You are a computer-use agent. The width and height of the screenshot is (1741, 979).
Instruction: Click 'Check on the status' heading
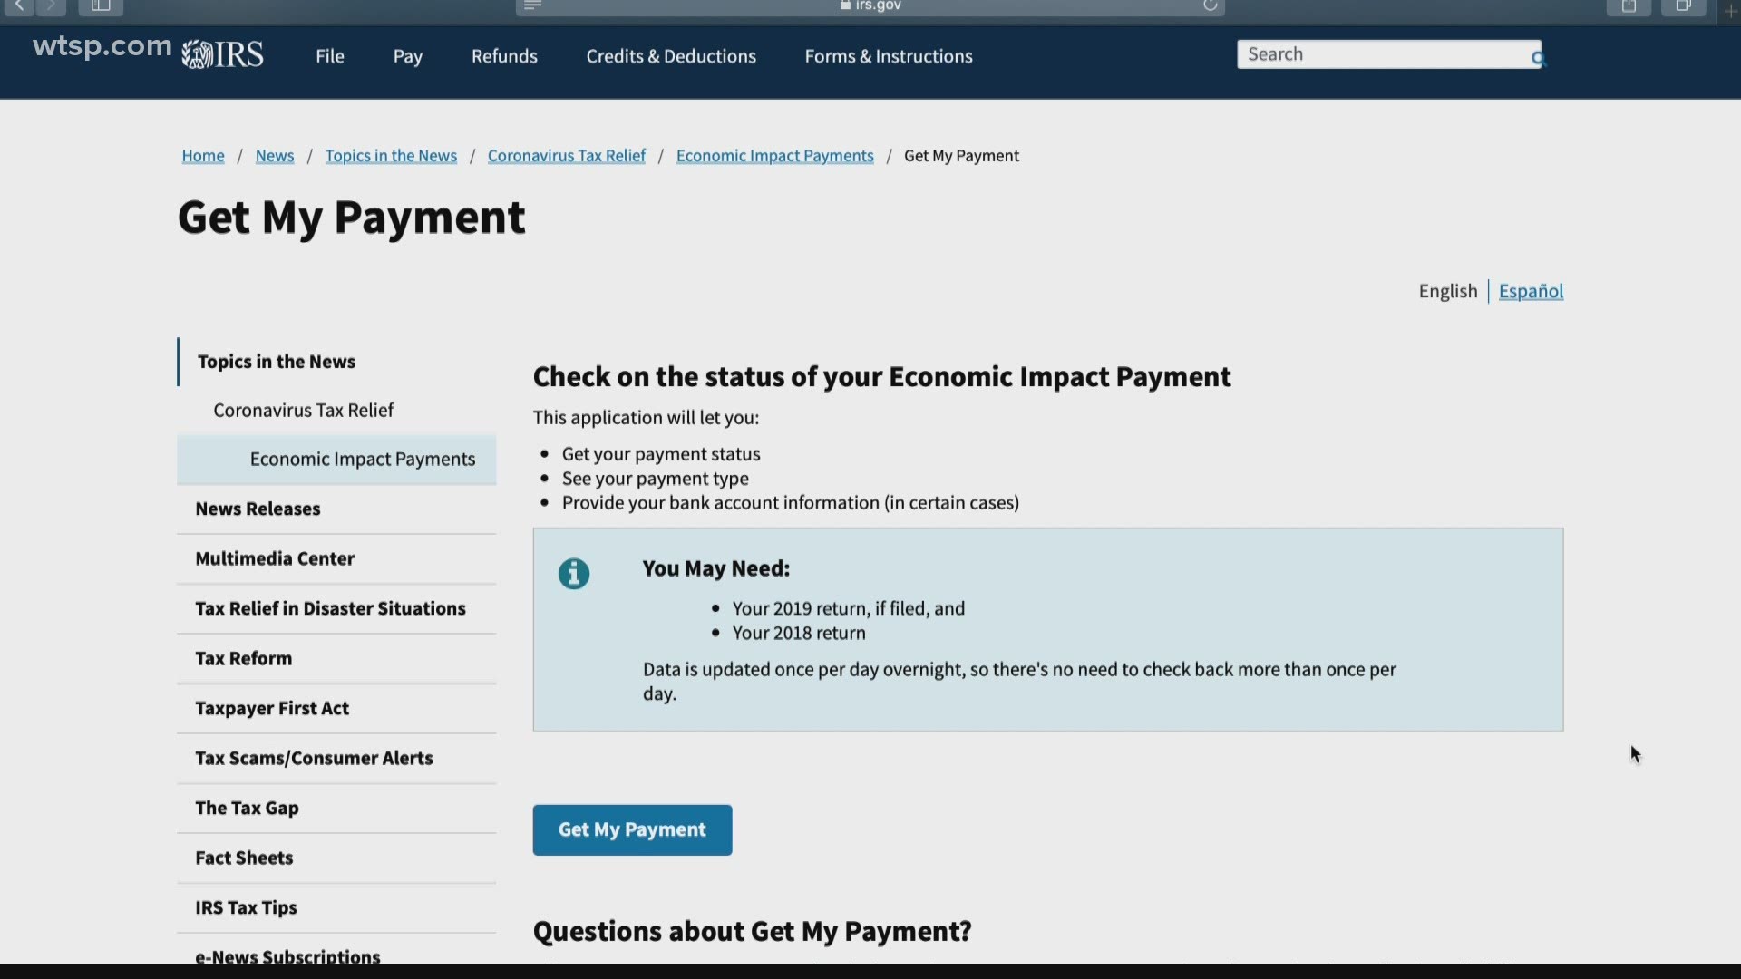pyautogui.click(x=881, y=377)
